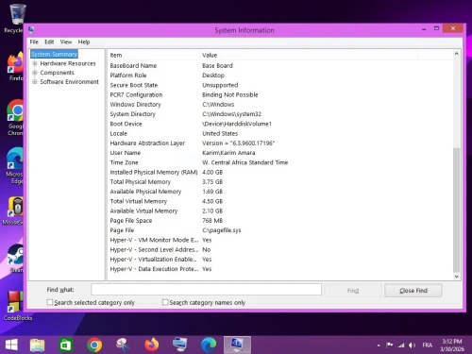Viewport: 472px width, 354px height.
Task: Select the User Name row
Action: 280,153
